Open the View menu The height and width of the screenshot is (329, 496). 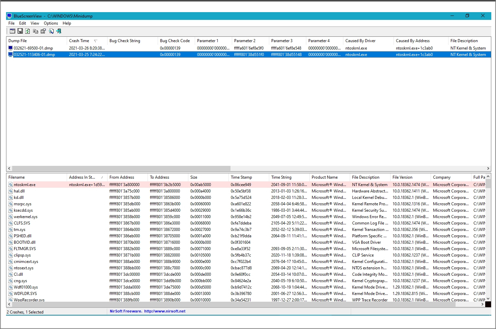click(x=35, y=23)
